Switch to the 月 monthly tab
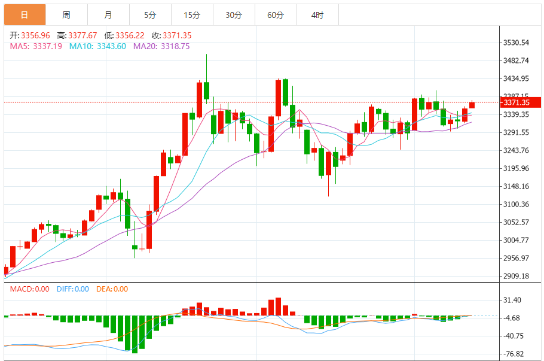 click(x=108, y=15)
